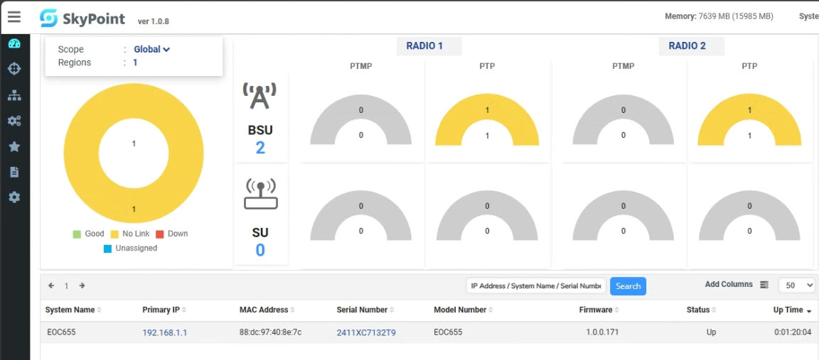Click the blue Search button

[x=628, y=286]
